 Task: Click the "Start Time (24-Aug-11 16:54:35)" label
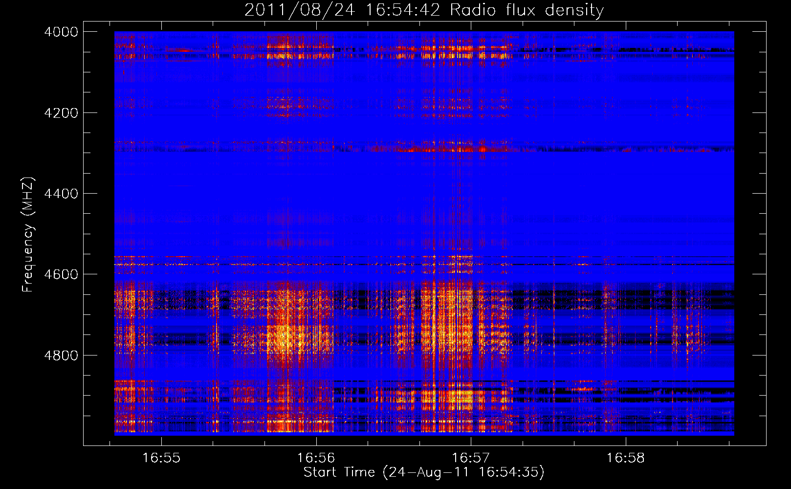424,472
